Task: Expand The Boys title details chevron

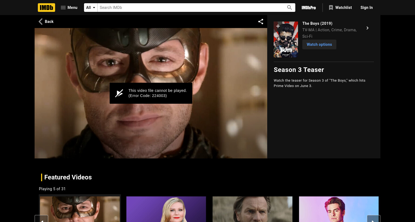Action: tap(367, 28)
